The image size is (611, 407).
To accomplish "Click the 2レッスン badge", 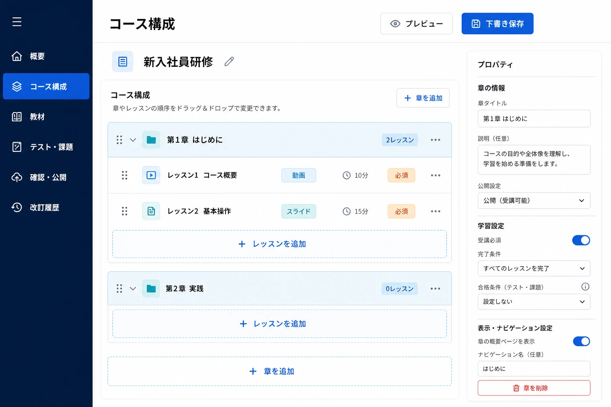I will pos(400,140).
